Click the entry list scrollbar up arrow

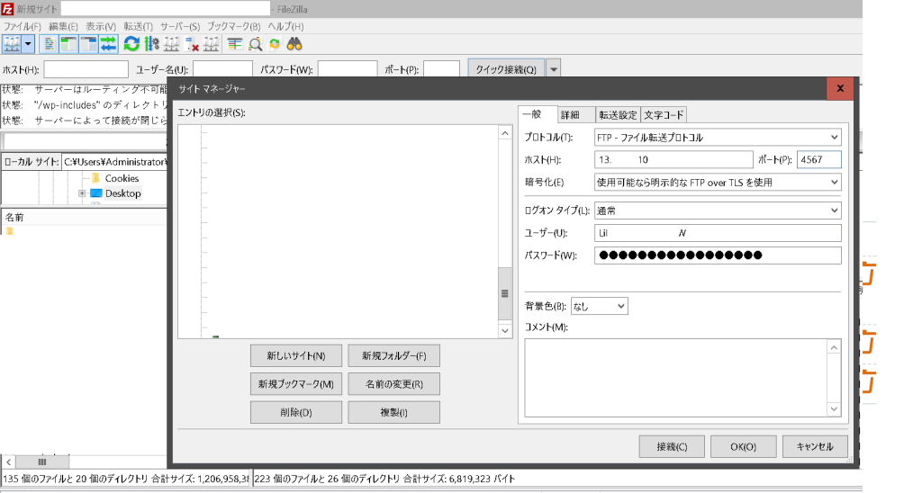click(x=505, y=133)
